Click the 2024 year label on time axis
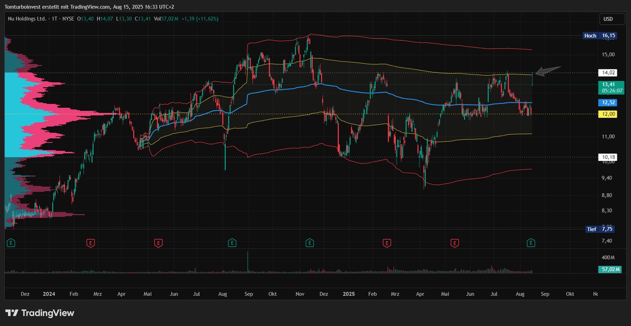Image resolution: width=631 pixels, height=326 pixels. point(49,294)
